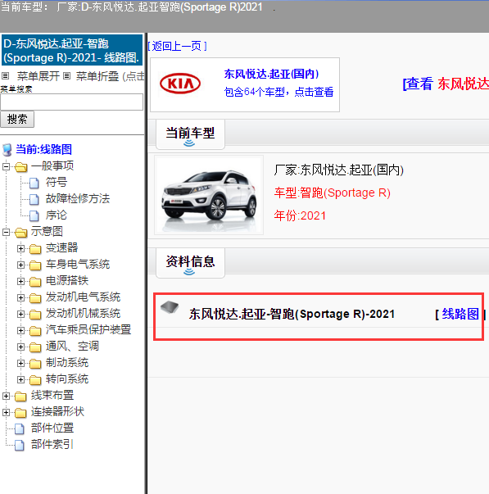489x494 pixels.
Task: Expand the 转向系统 folder
Action: pyautogui.click(x=20, y=379)
